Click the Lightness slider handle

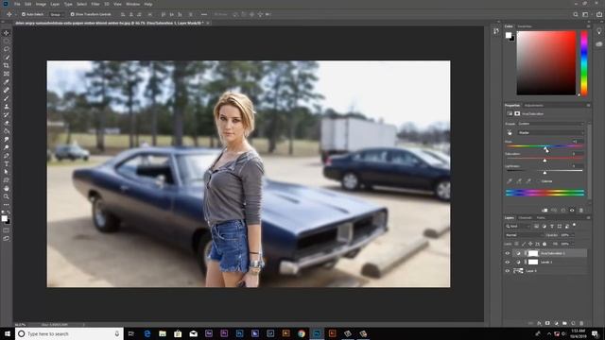(x=544, y=172)
